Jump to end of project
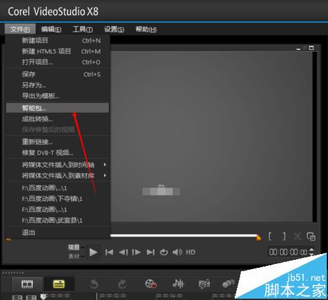Image resolution: width=328 pixels, height=300 pixels. coord(151,252)
